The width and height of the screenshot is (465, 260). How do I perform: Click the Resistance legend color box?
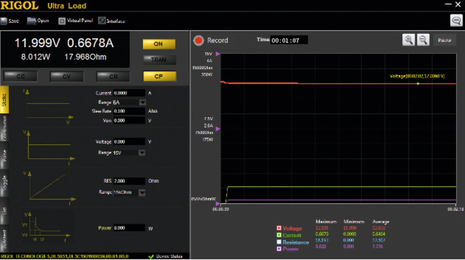(279, 242)
